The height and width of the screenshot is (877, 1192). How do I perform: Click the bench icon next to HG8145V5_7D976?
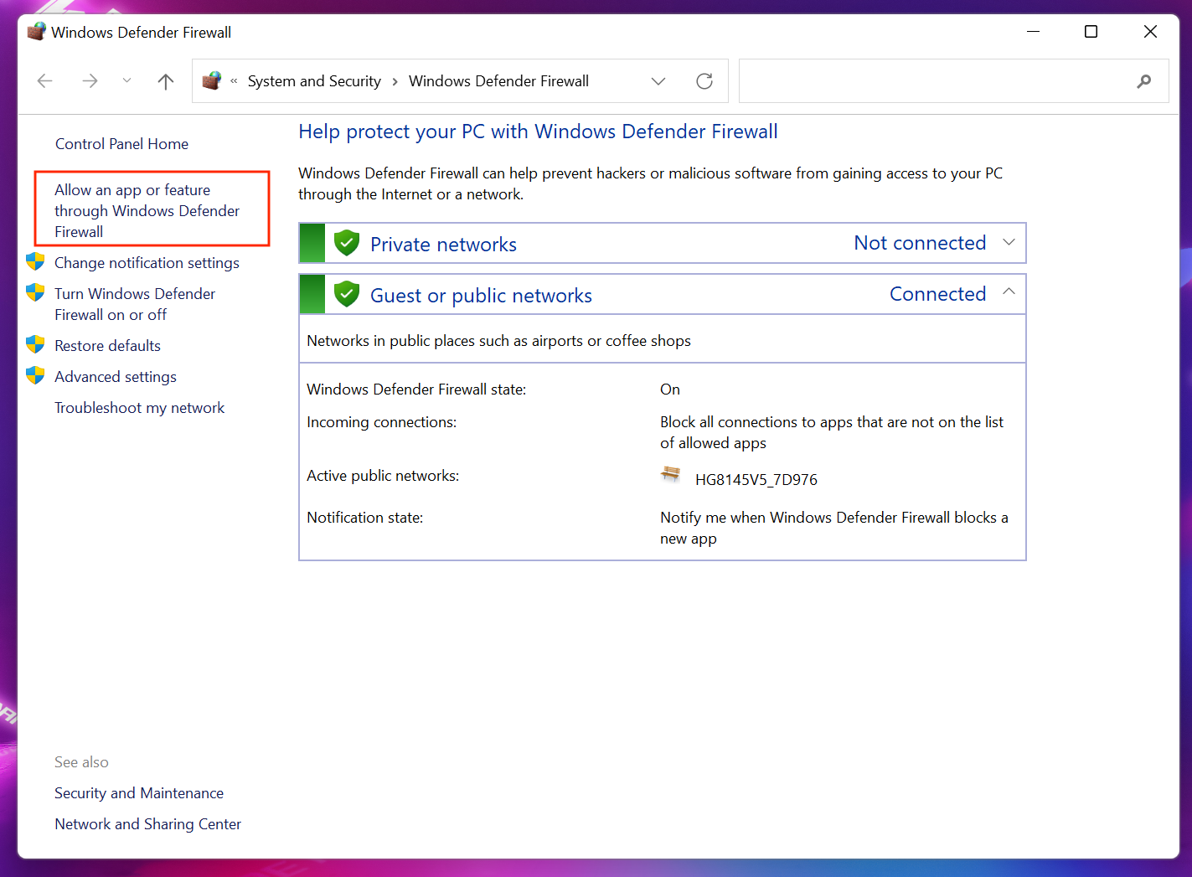[x=671, y=475]
